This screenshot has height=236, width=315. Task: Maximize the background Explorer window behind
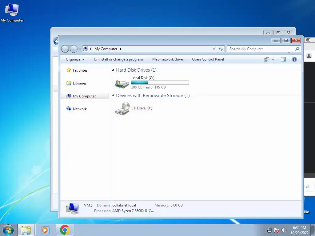point(278,33)
